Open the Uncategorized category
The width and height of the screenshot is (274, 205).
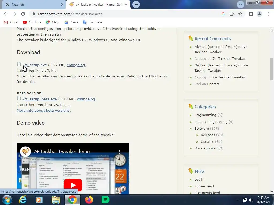click(206, 148)
